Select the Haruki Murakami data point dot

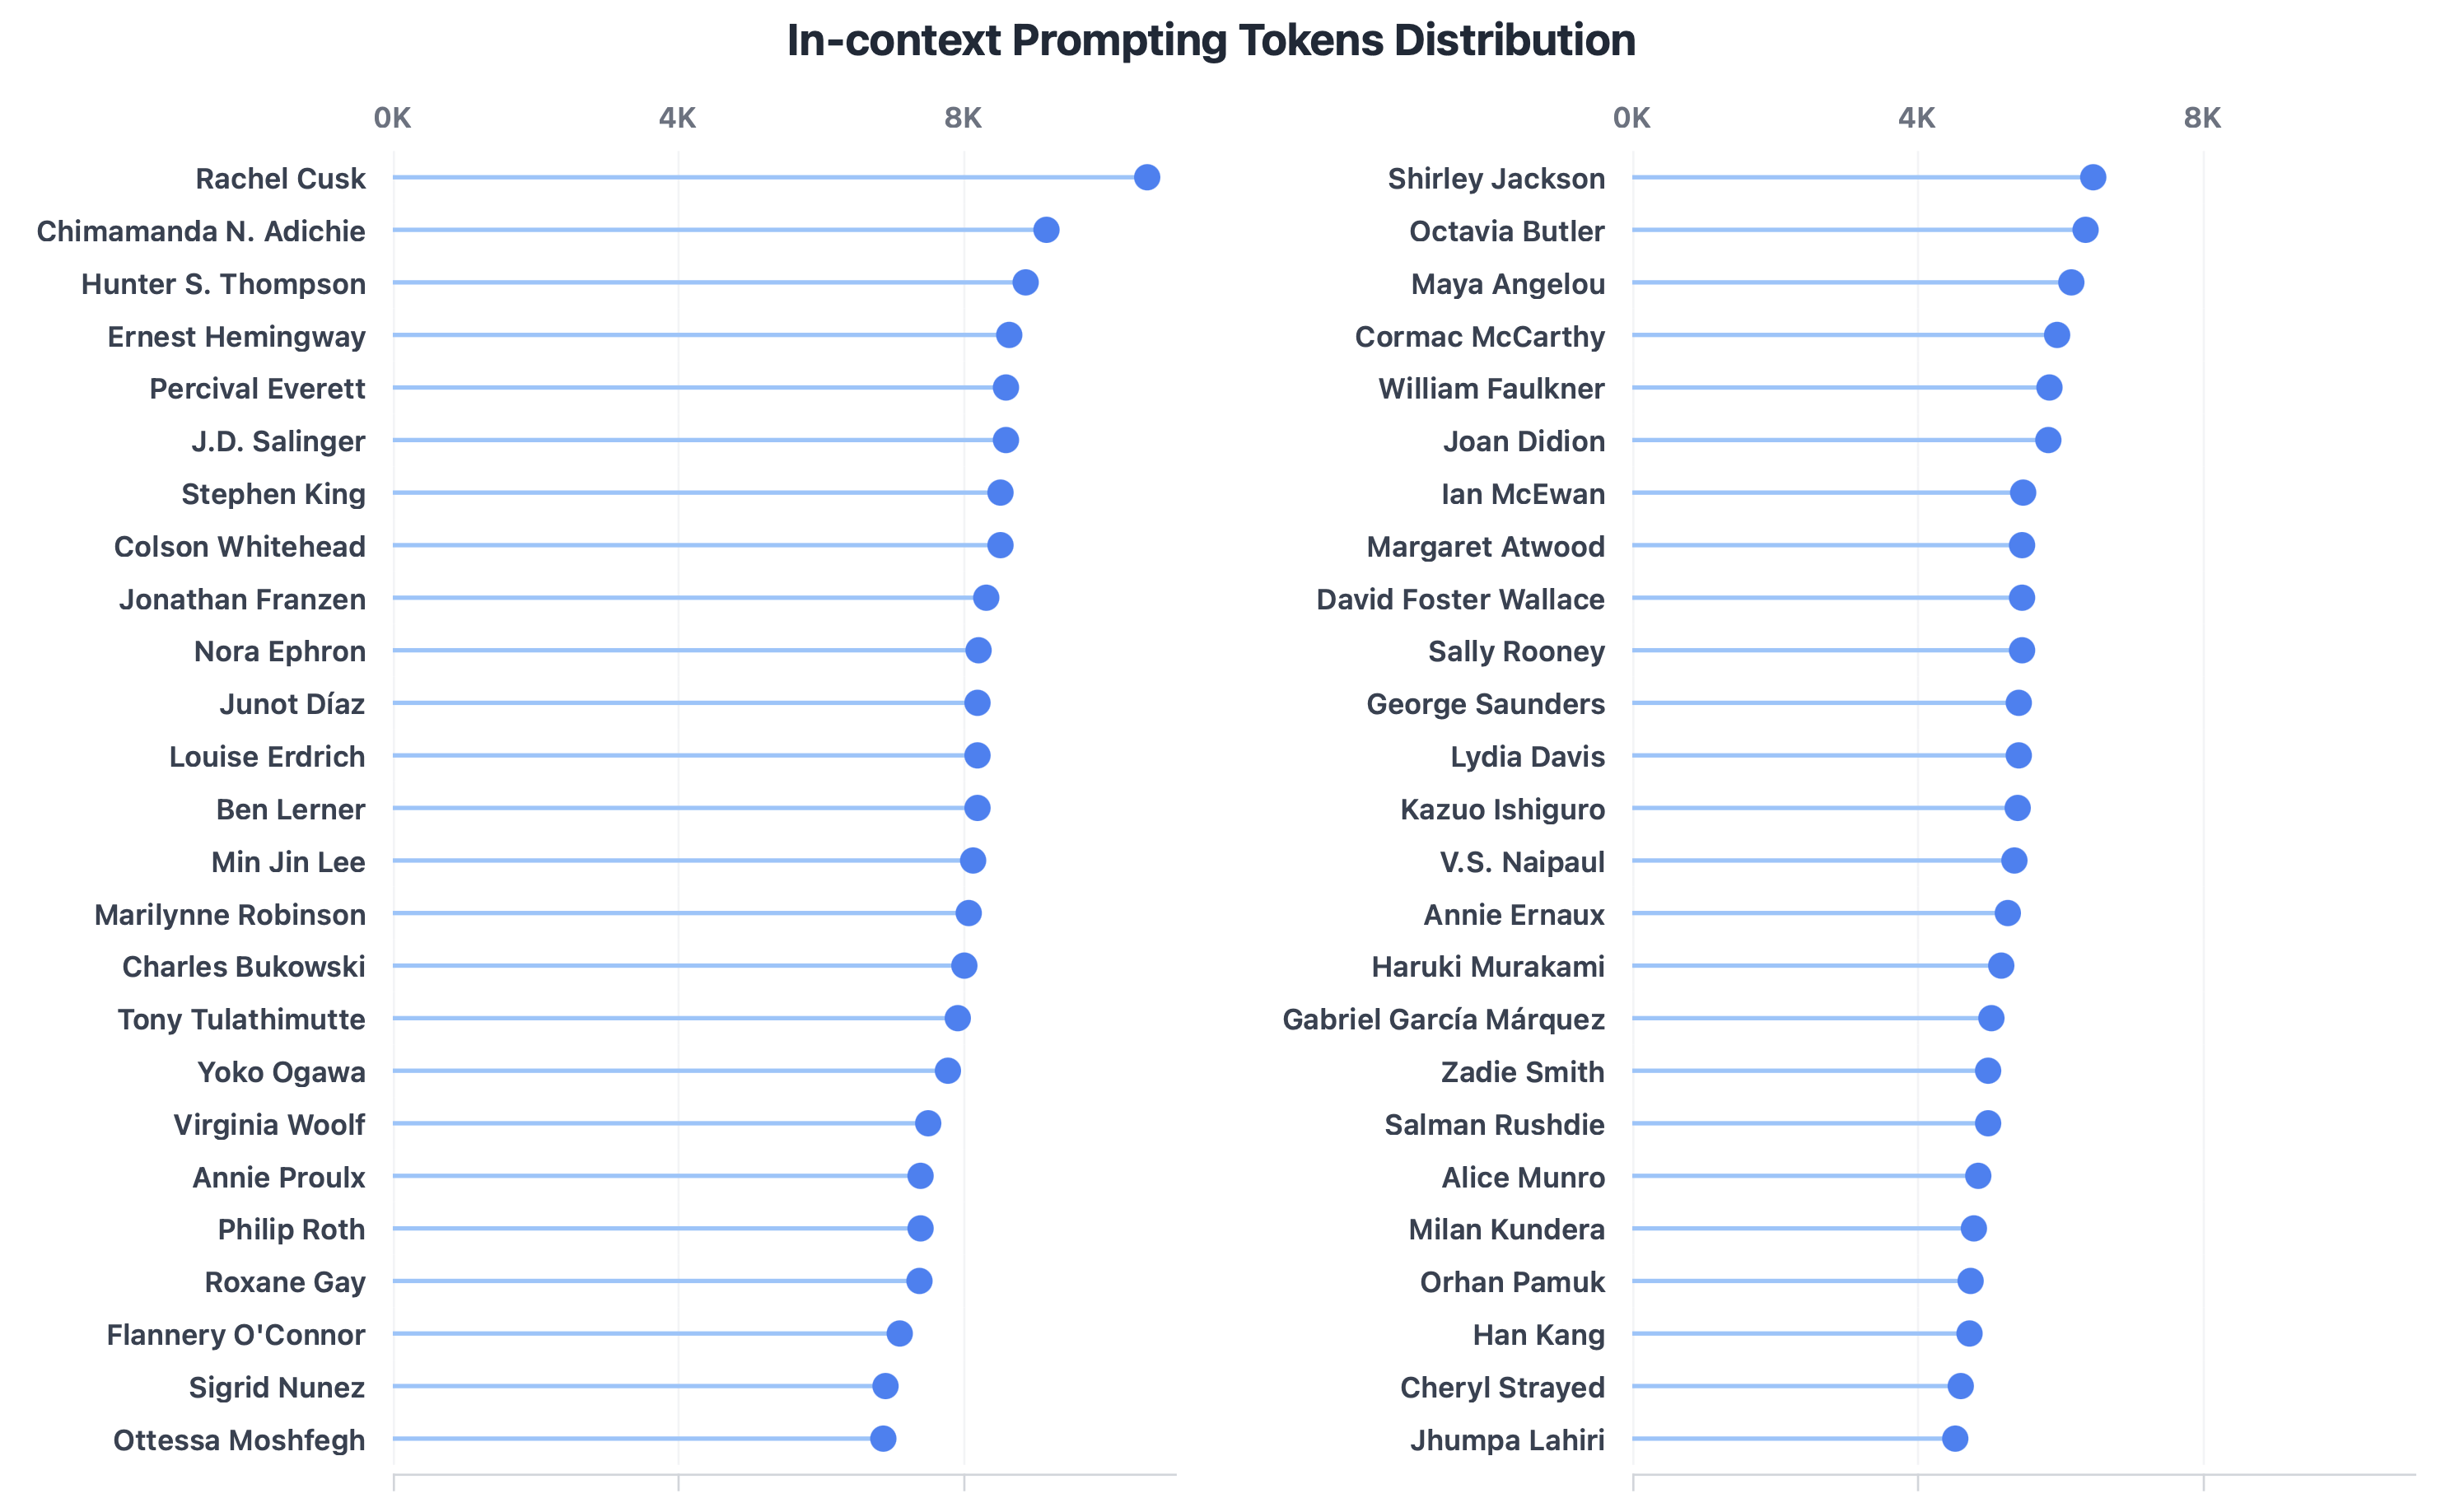tap(2000, 965)
